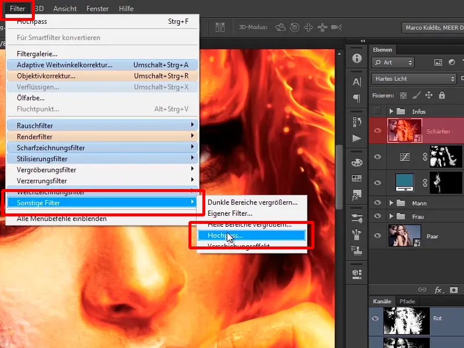Open the Art layer filter dropdown
Screen dimensions: 464x348
coord(393,63)
